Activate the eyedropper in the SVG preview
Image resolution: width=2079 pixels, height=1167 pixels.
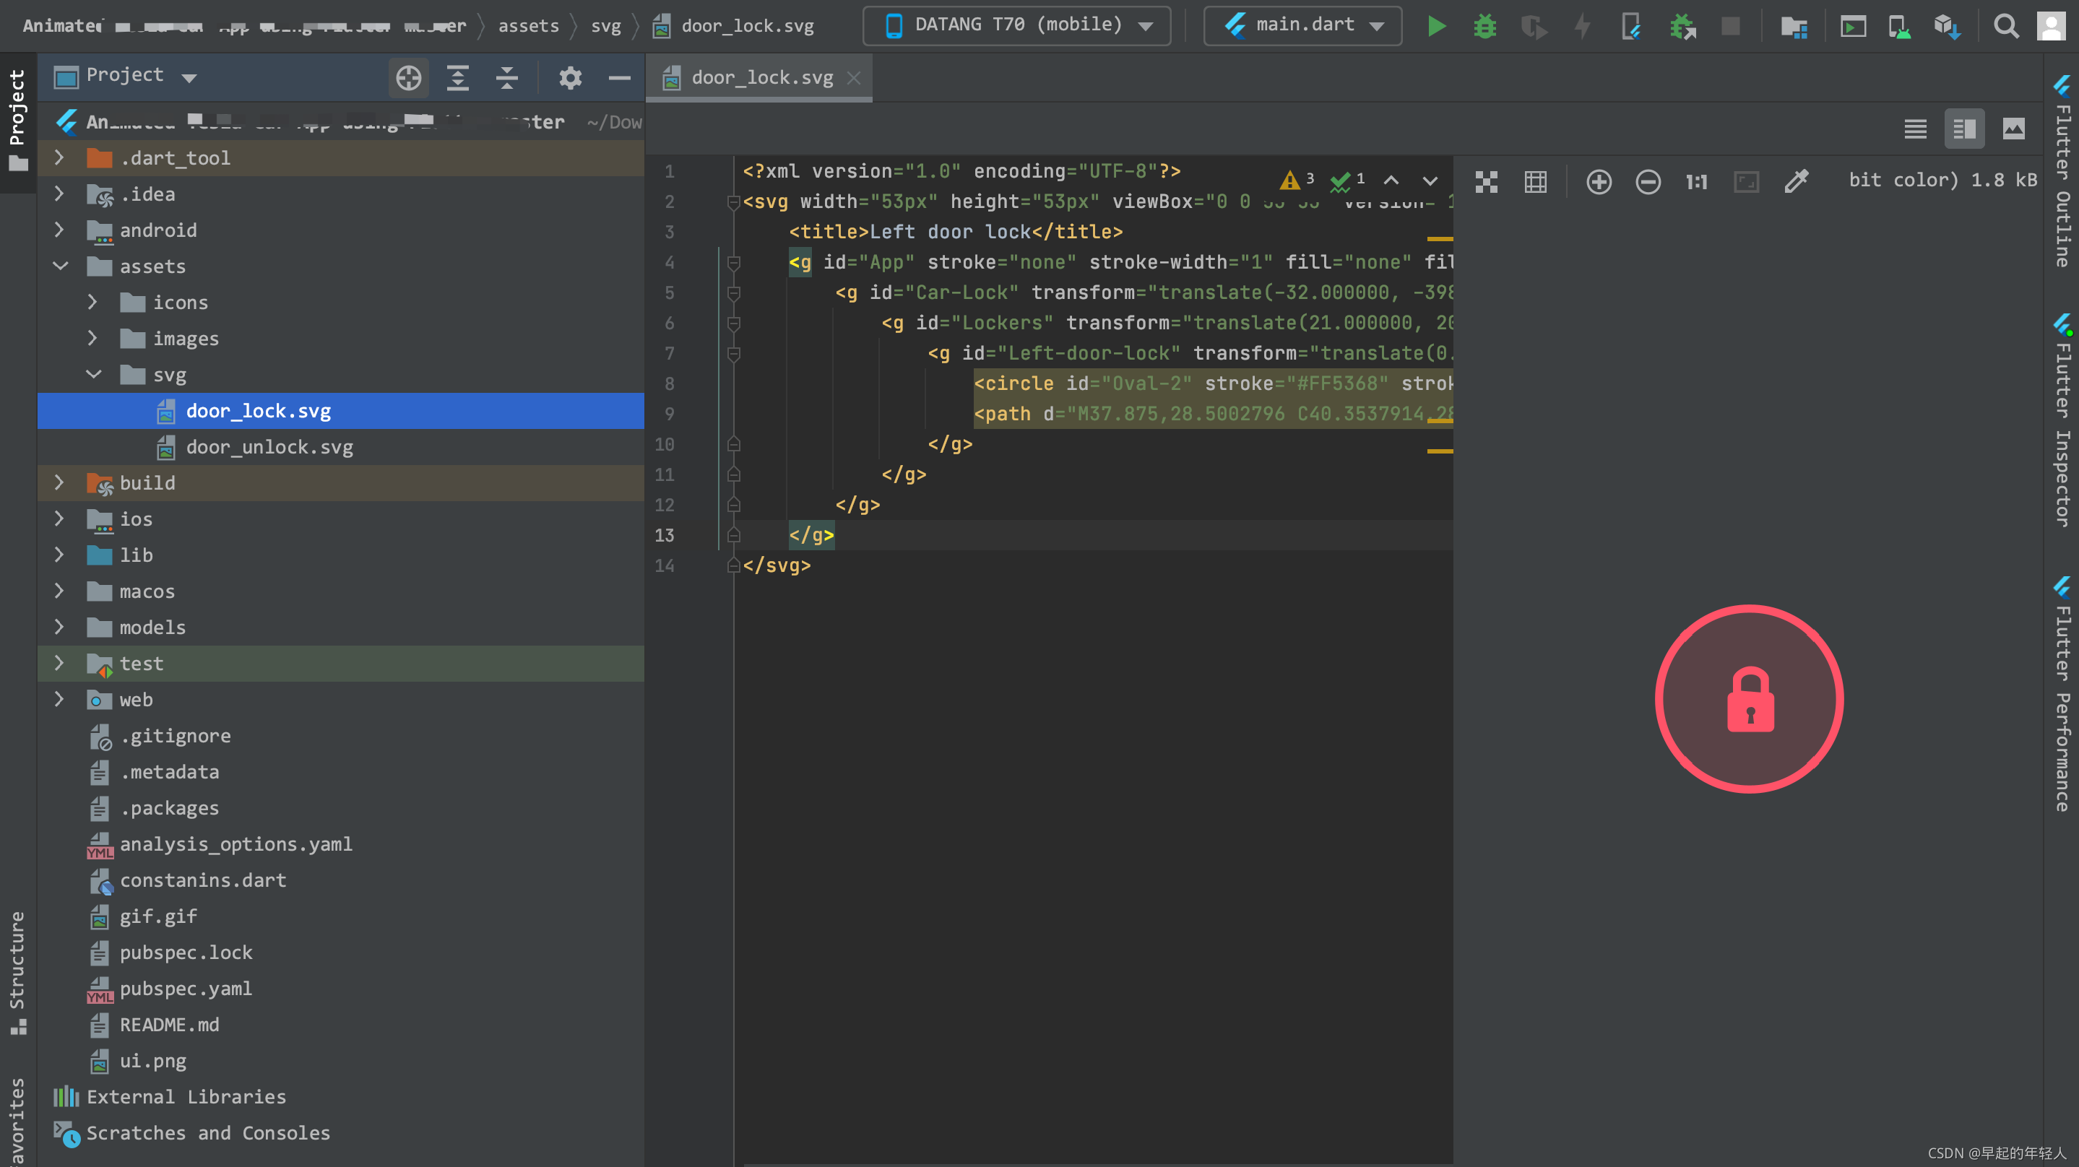tap(1797, 181)
